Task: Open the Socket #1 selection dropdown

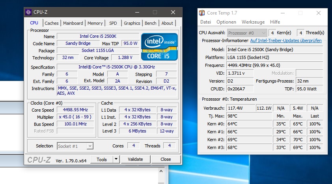Action: [x=75, y=146]
